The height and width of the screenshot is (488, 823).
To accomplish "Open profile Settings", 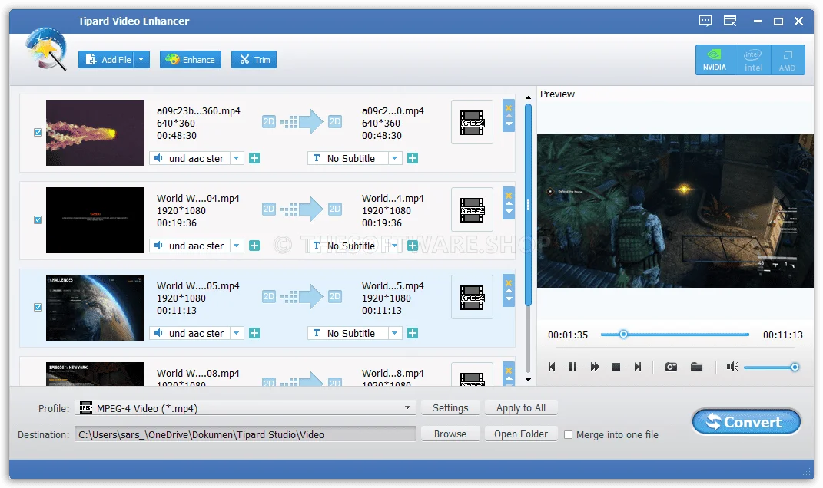I will (x=450, y=407).
